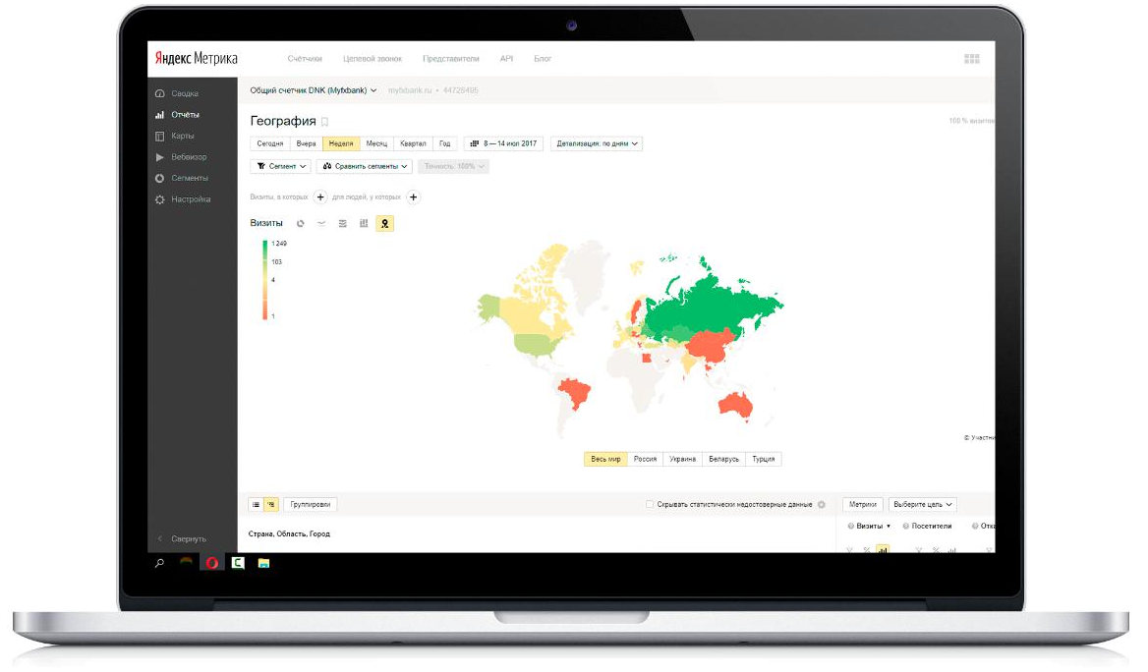Select the Украина map region
Viewport: 1148px width, 672px height.
tap(682, 459)
